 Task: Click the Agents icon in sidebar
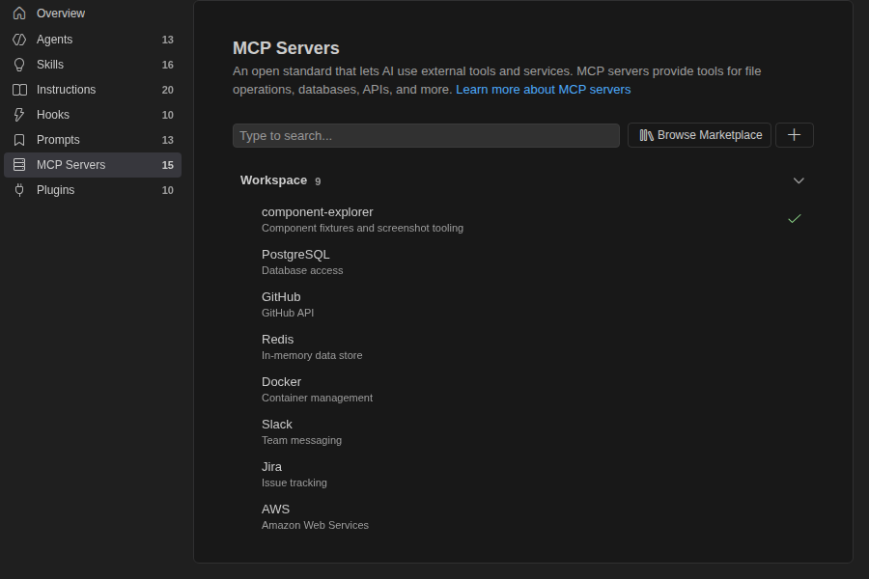19,40
